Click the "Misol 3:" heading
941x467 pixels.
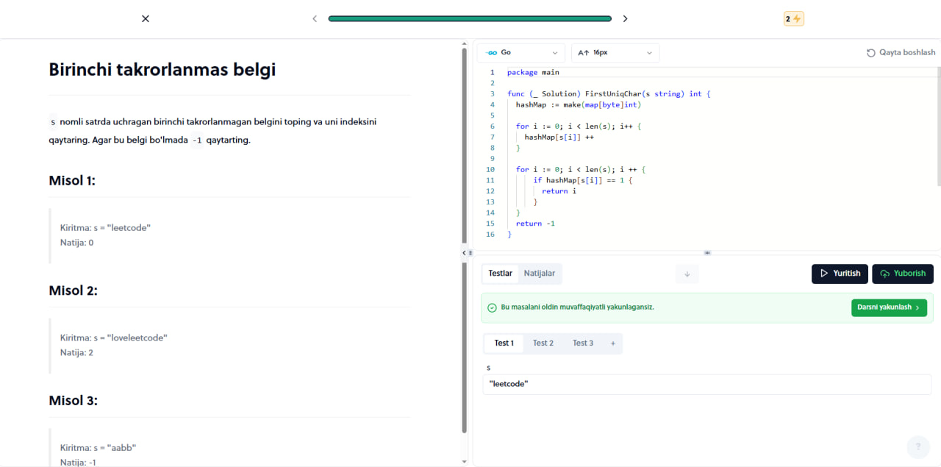(73, 401)
